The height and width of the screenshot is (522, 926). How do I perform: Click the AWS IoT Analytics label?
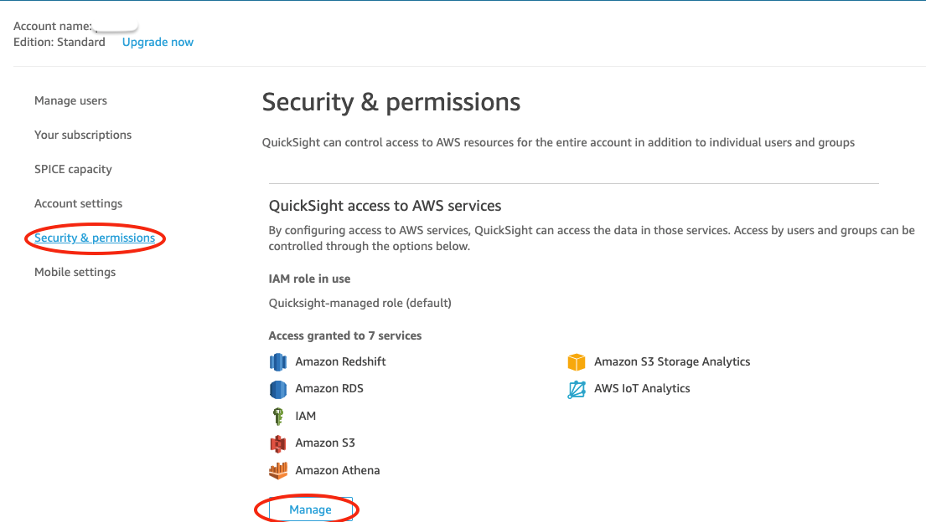642,388
